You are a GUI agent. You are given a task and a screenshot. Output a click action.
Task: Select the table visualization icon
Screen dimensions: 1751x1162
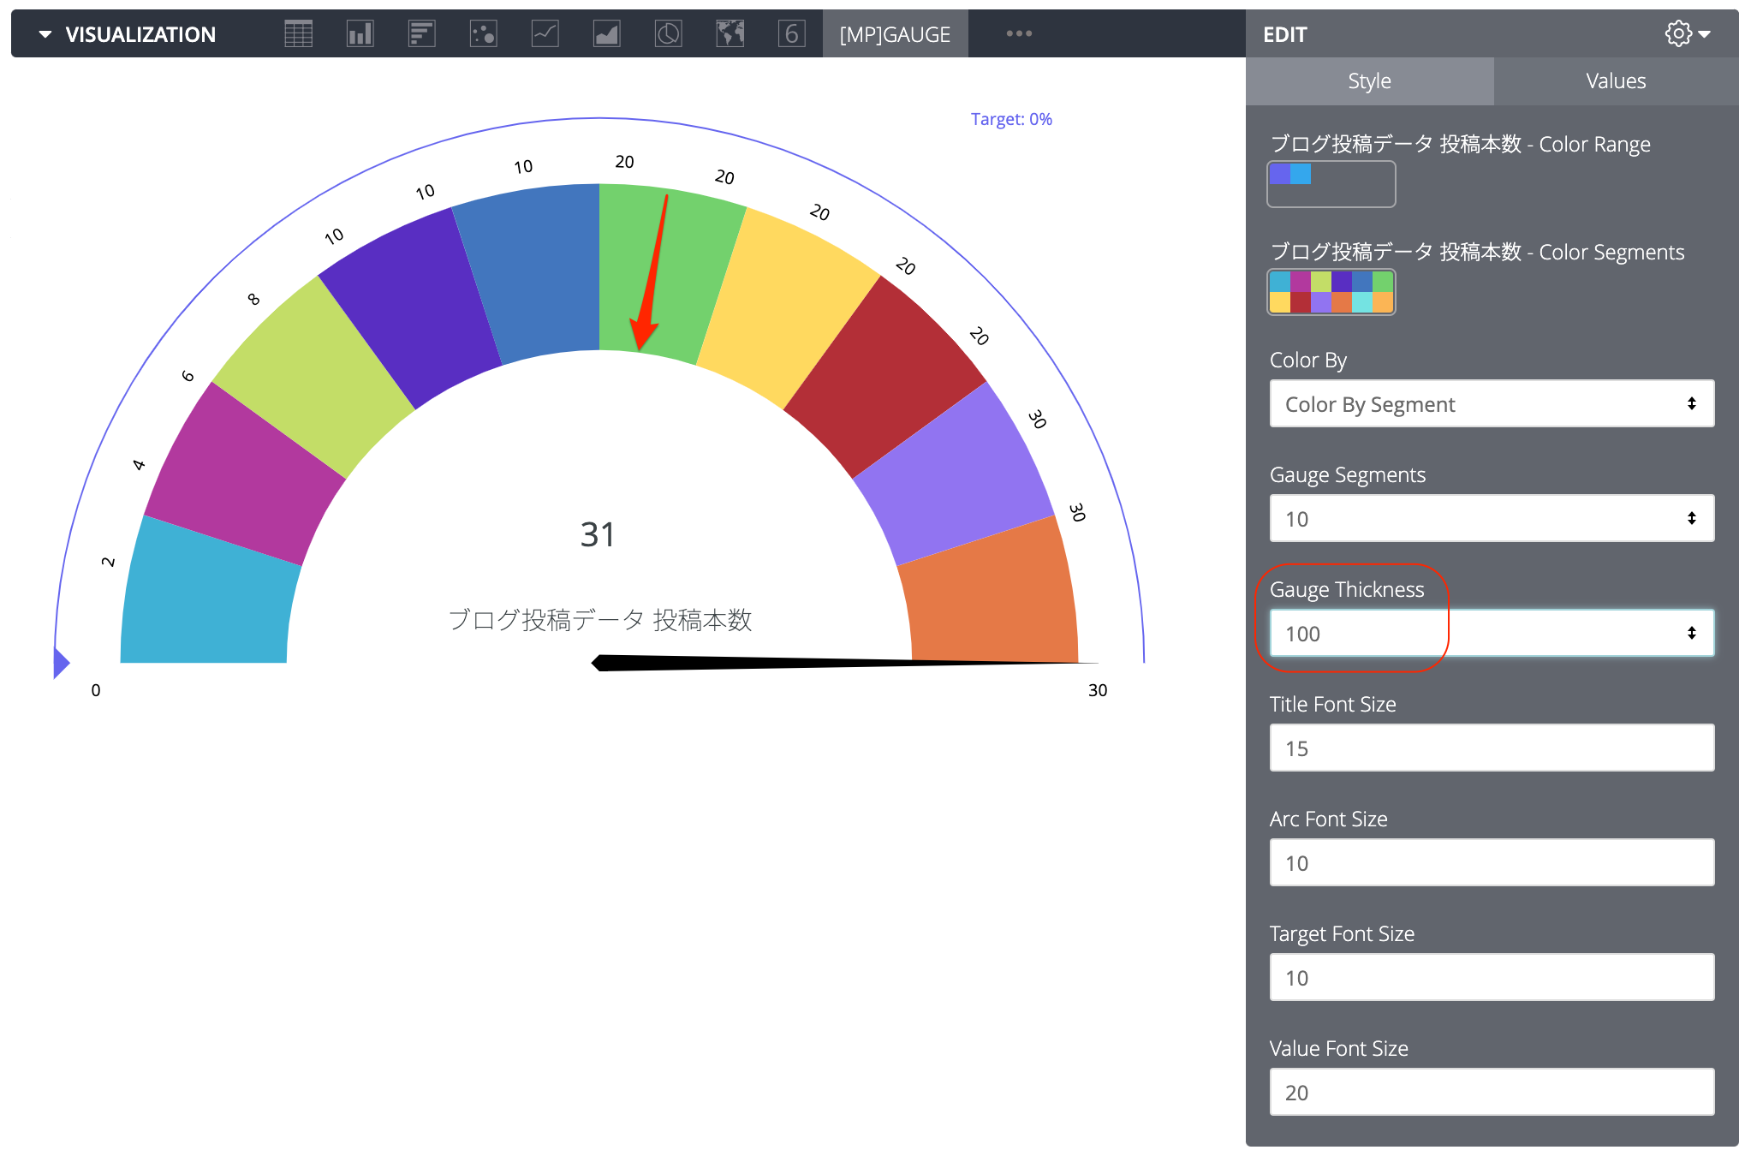[298, 33]
